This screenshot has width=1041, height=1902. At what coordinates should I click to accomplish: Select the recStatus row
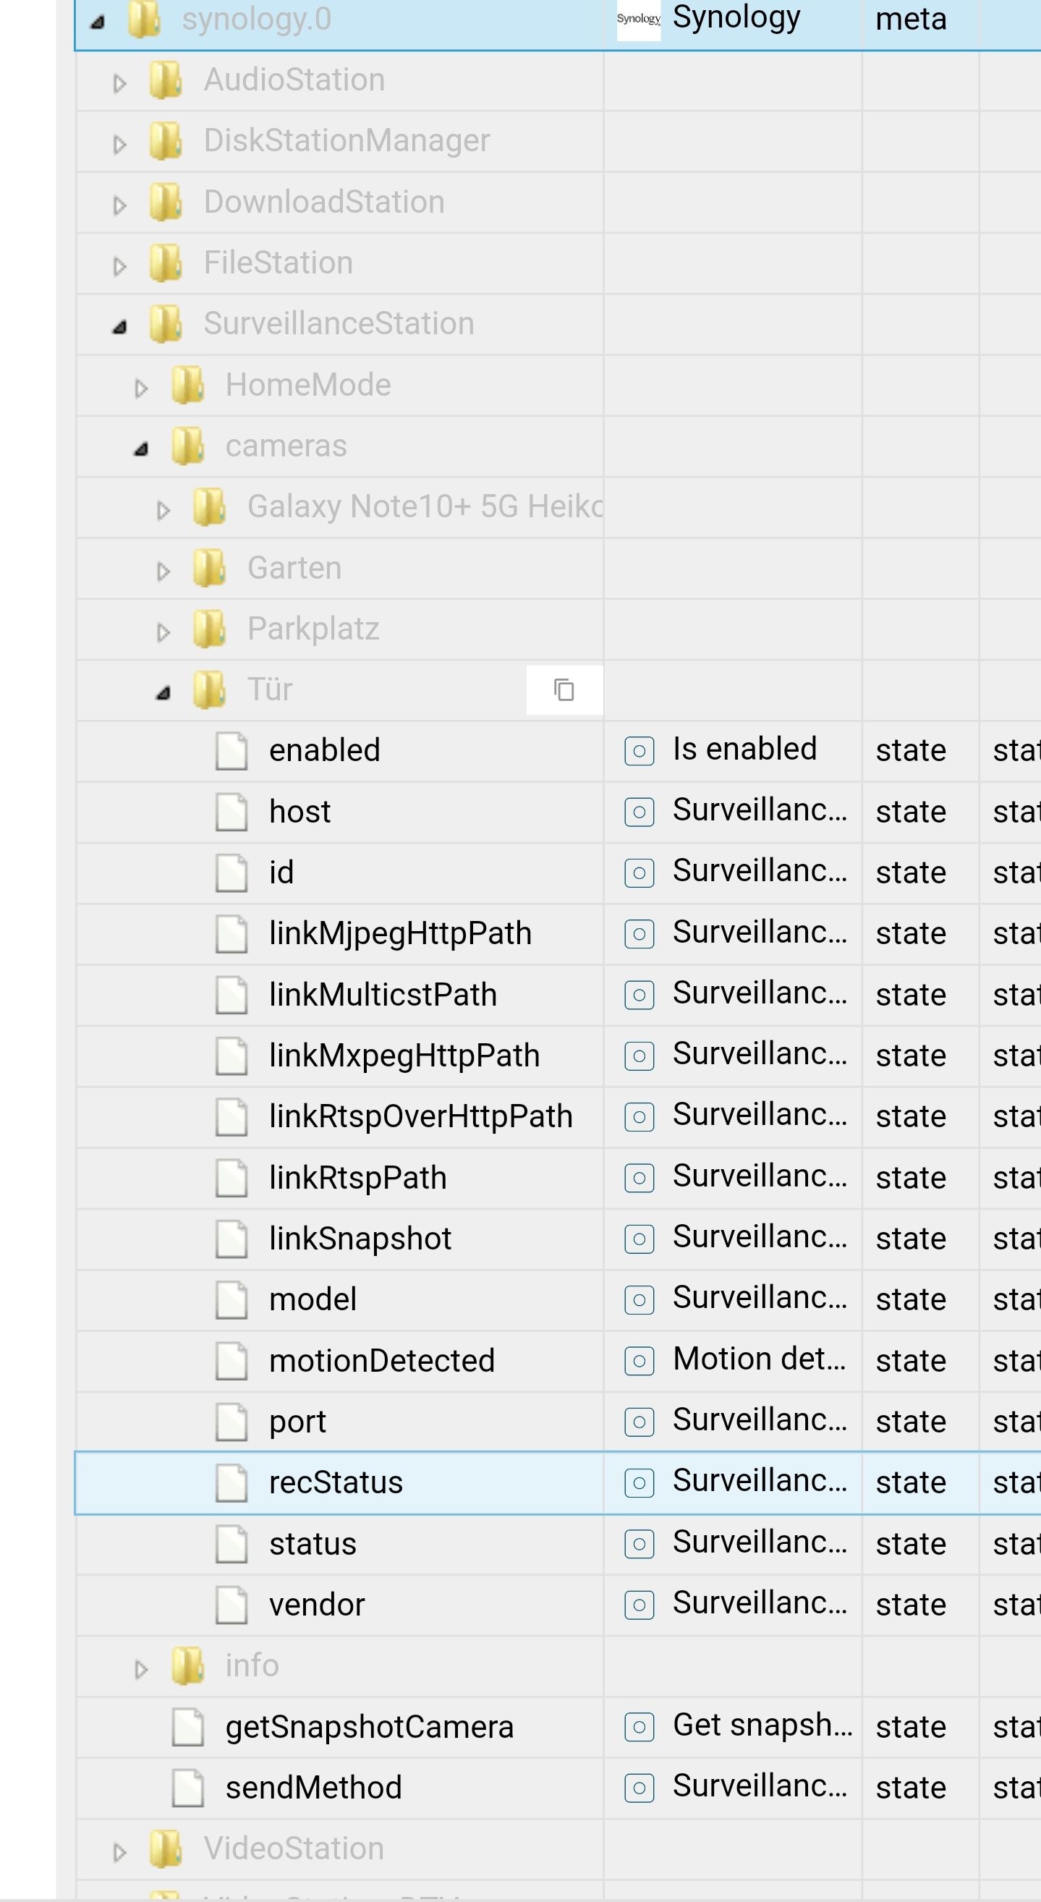(x=558, y=1483)
